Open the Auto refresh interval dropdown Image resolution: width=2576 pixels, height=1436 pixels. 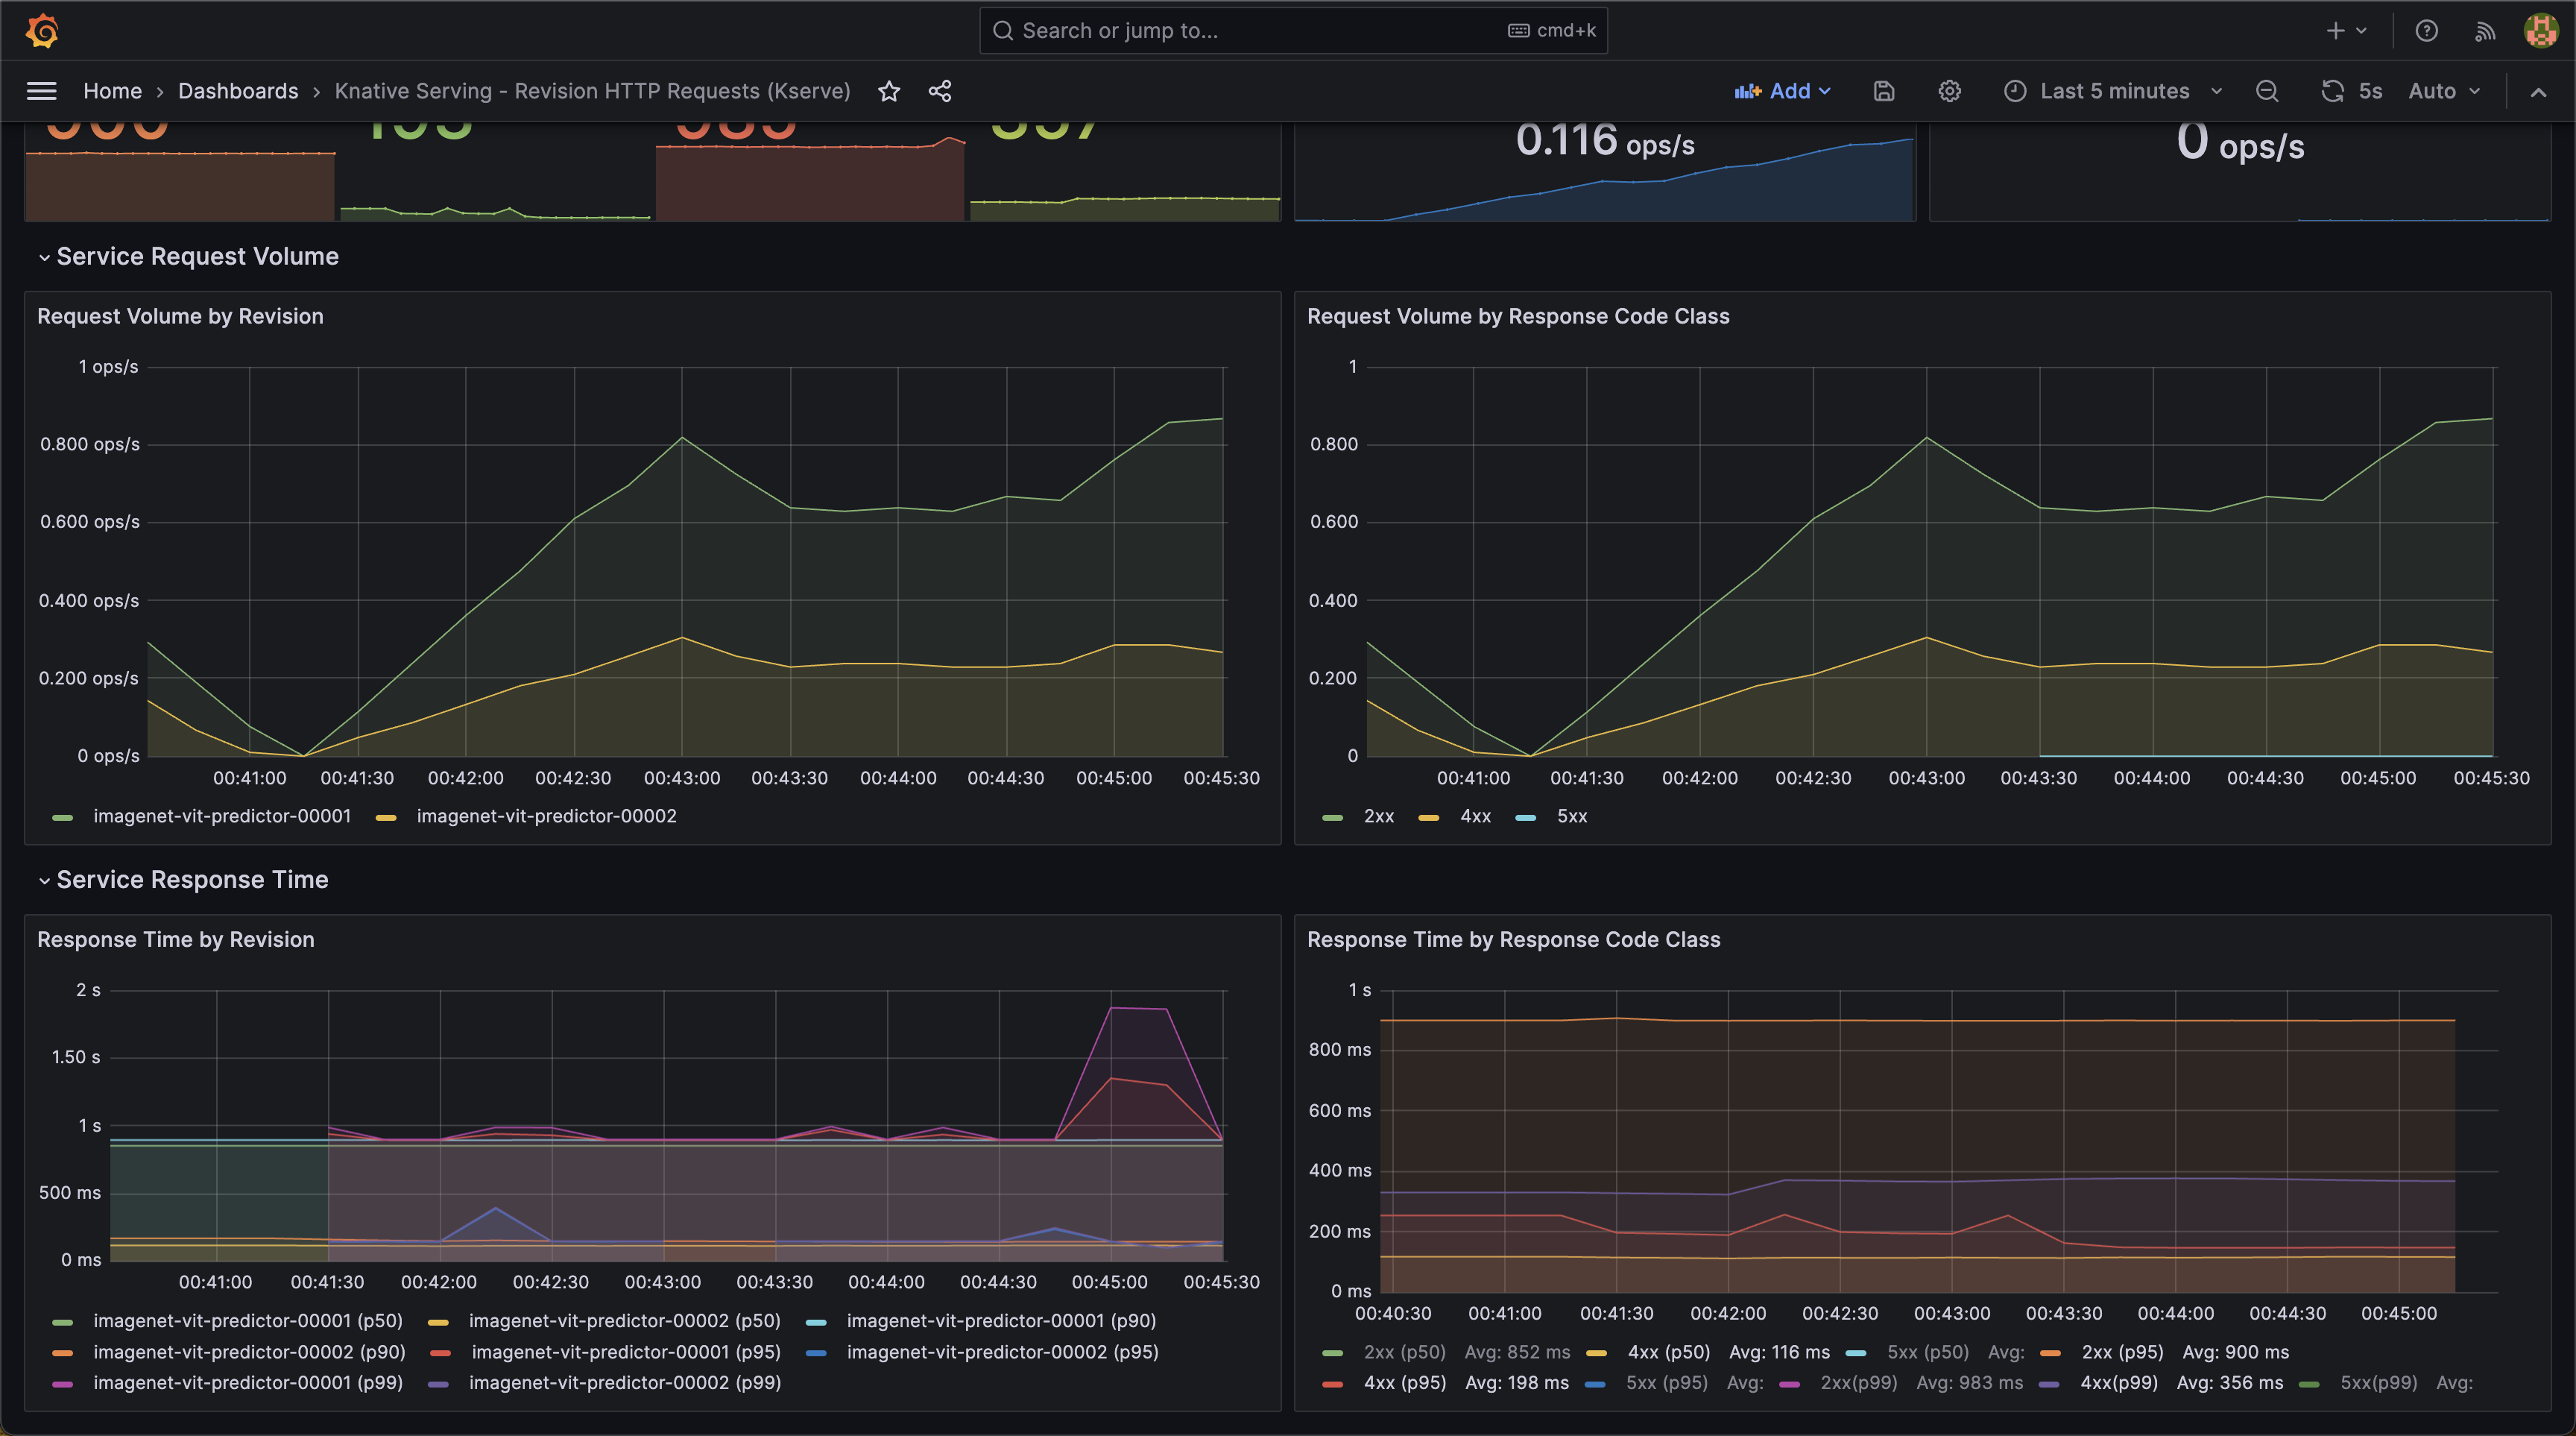2444,91
